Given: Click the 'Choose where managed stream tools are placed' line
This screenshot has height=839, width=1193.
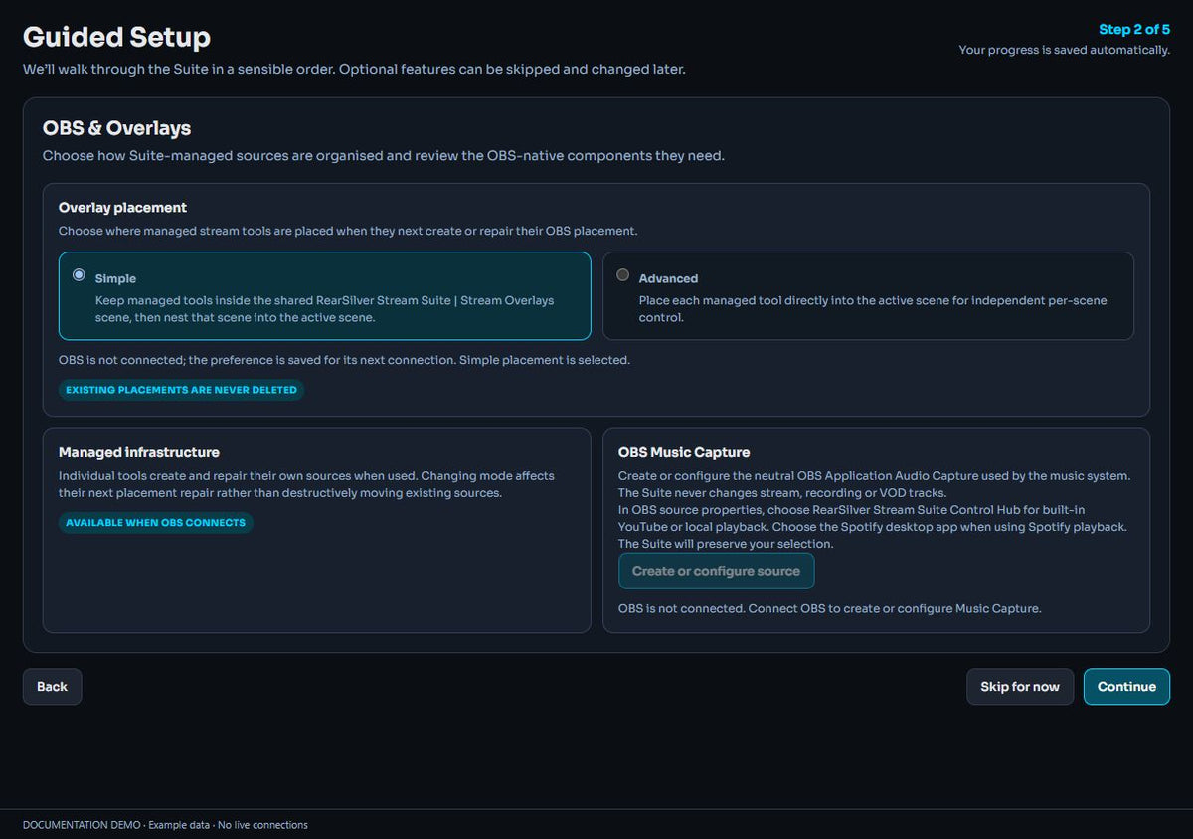Looking at the screenshot, I should [x=347, y=231].
